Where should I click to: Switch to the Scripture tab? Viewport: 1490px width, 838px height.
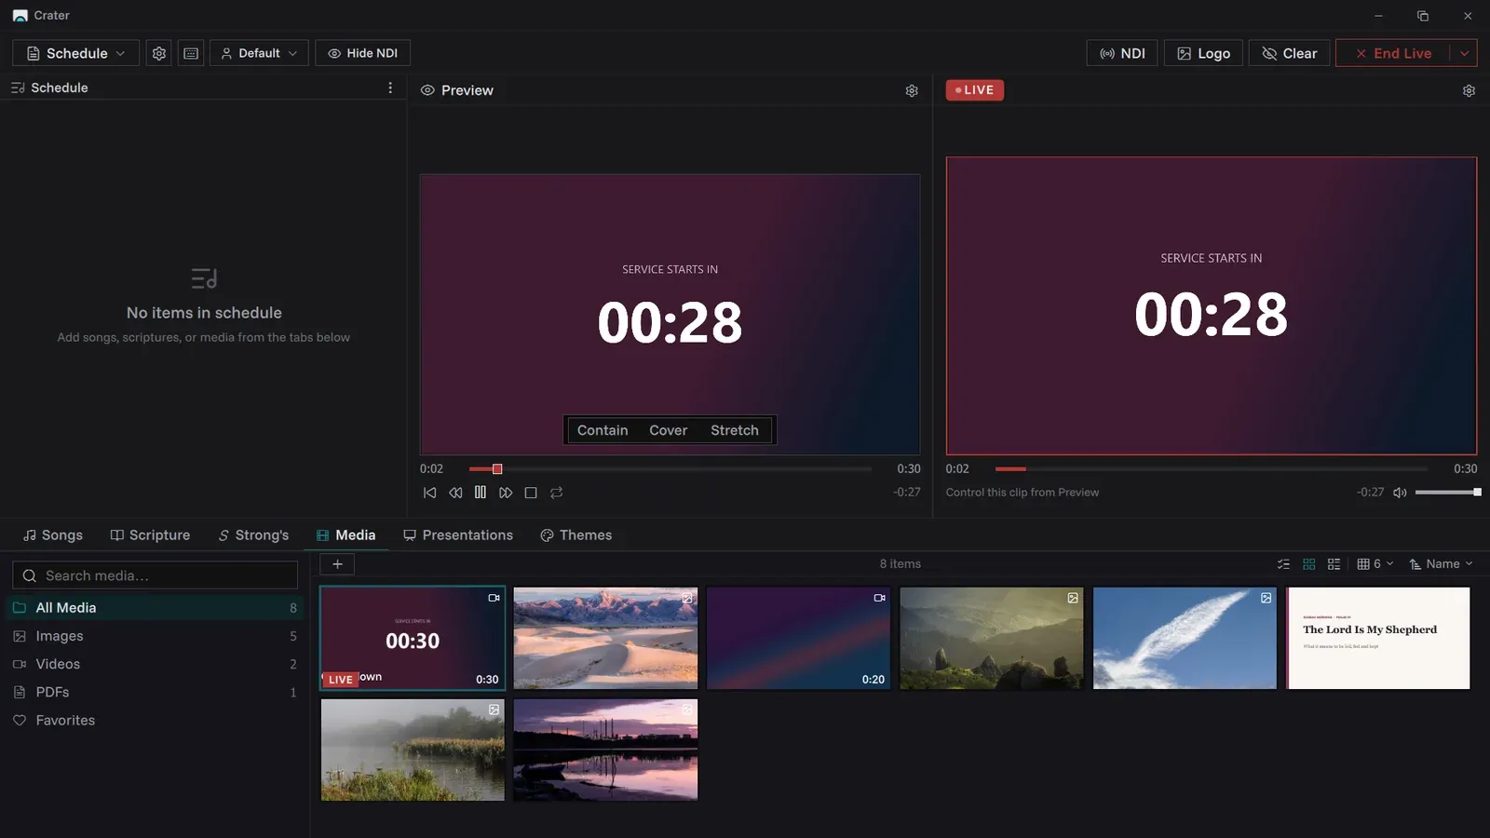coord(150,535)
